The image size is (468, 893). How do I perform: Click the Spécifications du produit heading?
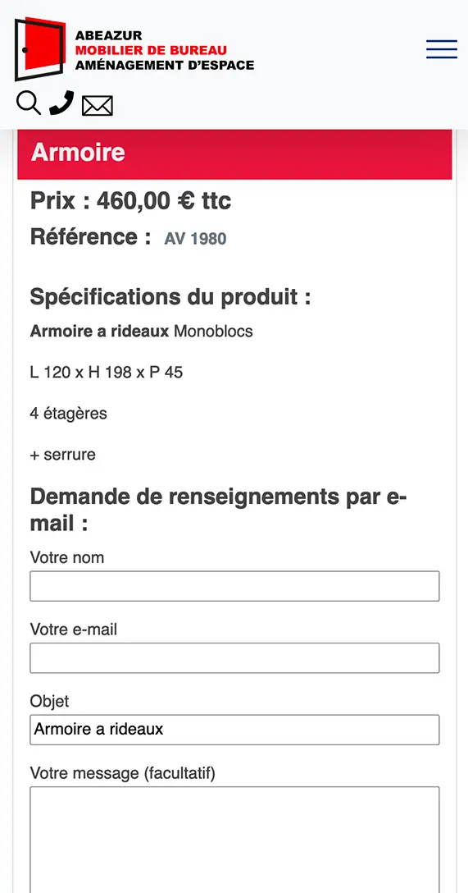pos(170,297)
